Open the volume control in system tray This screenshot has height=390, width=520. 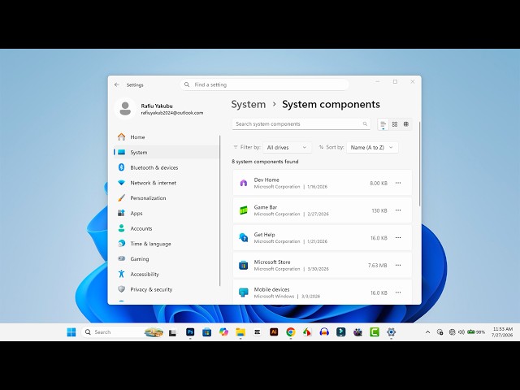(x=461, y=332)
